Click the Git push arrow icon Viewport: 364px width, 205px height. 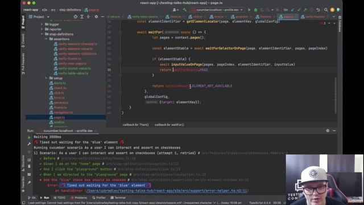pyautogui.click(x=305, y=10)
